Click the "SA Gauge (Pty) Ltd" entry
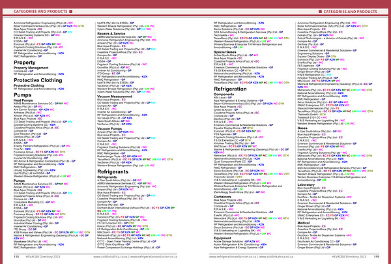 coord(115,118)
